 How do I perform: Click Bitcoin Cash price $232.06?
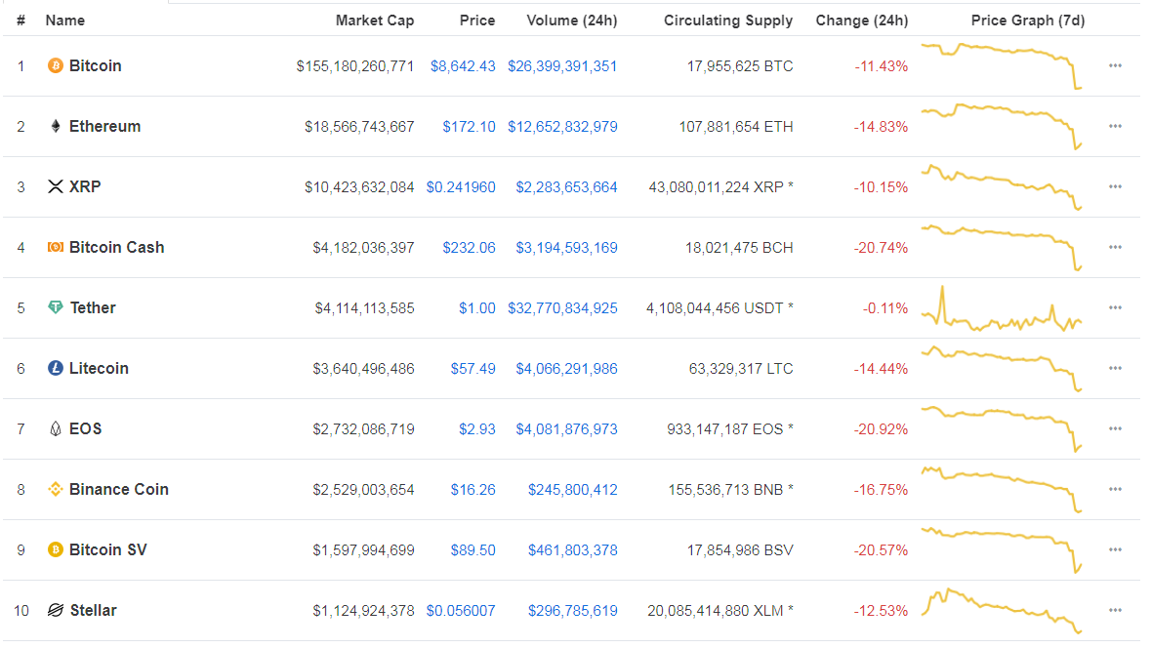click(469, 248)
